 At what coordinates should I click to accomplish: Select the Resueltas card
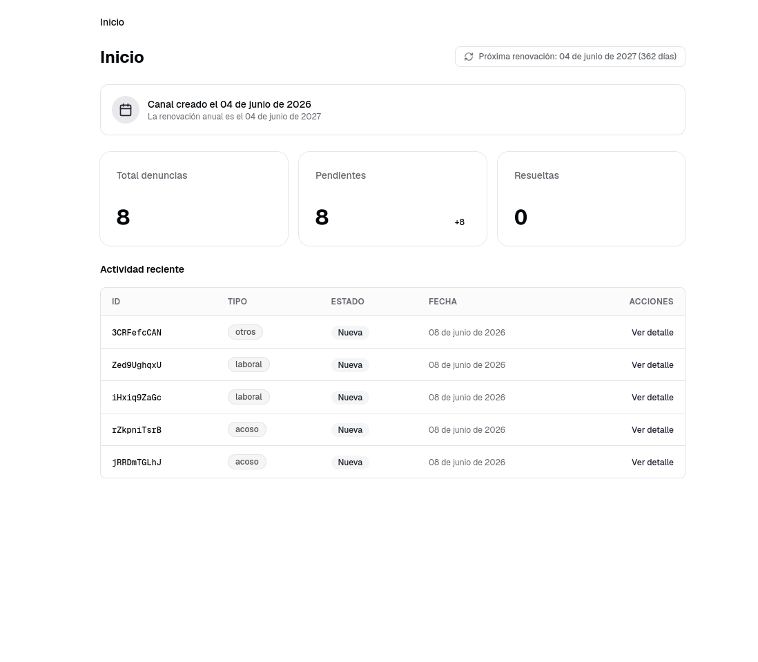(591, 199)
